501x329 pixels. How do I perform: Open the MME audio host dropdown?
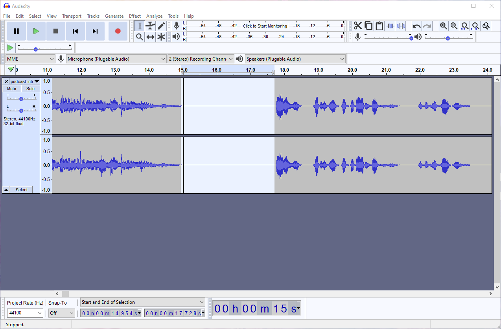pos(30,59)
